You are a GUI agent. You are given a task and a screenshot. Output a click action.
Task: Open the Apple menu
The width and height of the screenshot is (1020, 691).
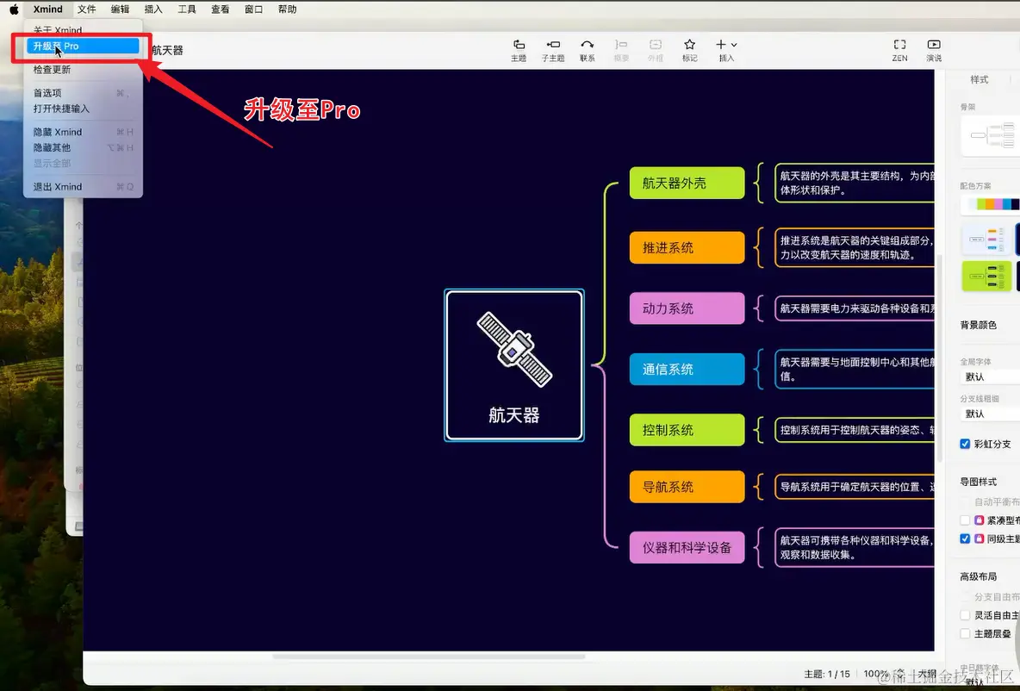point(14,9)
